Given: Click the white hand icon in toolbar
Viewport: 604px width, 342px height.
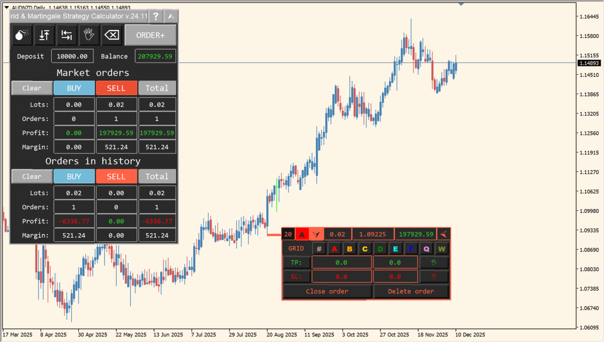Looking at the screenshot, I should tap(89, 35).
